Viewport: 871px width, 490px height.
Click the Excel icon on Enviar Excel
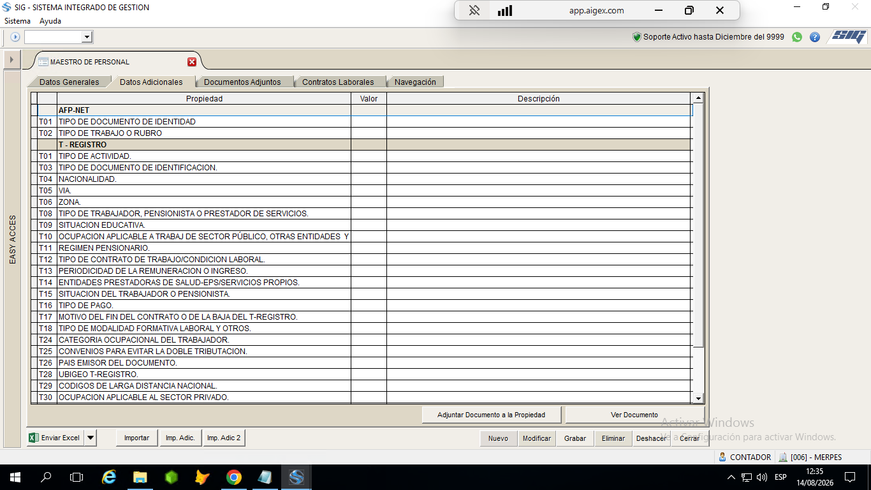coord(34,438)
